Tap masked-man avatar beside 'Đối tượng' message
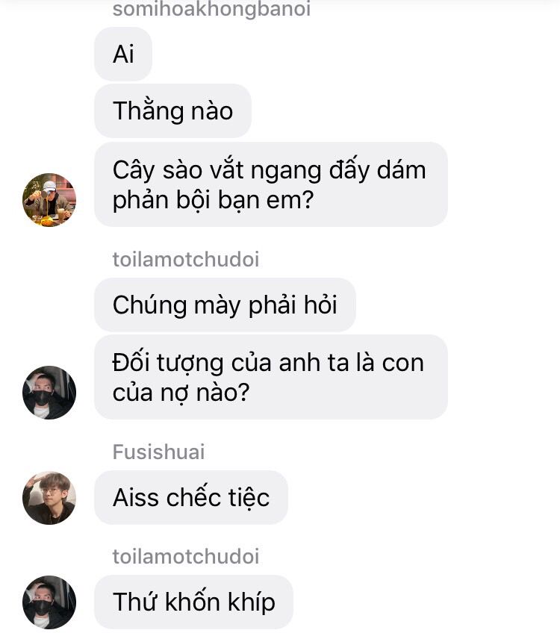The height and width of the screenshot is (639, 560). (x=49, y=393)
